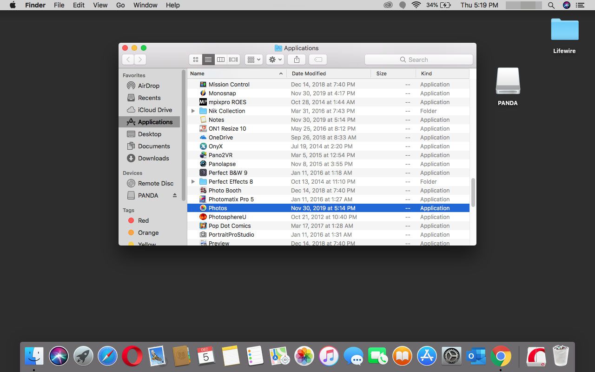This screenshot has height=372, width=595.
Task: Expand the Perfect Effects 8 folder
Action: coord(193,182)
